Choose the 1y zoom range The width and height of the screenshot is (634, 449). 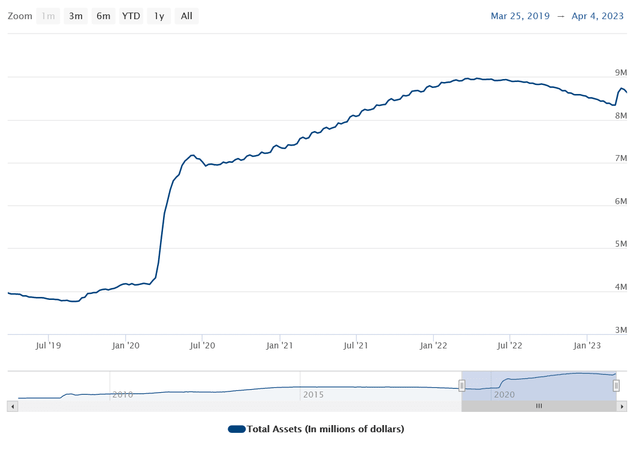159,16
